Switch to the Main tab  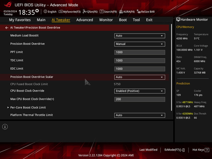[x=41, y=20]
